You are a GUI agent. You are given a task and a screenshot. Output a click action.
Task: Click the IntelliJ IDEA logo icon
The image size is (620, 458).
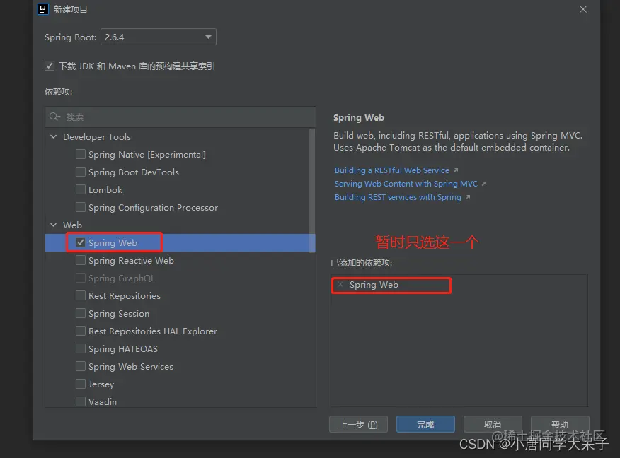coord(42,9)
